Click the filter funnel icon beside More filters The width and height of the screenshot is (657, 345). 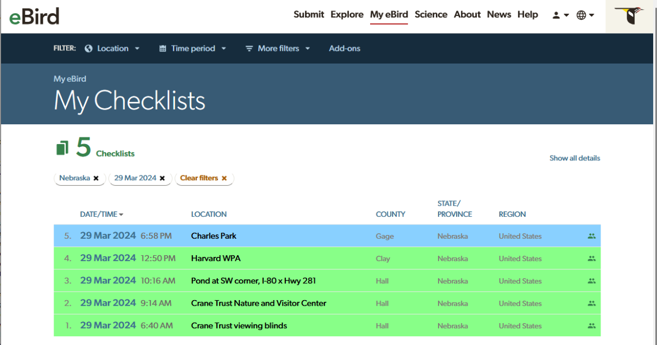[x=250, y=48]
